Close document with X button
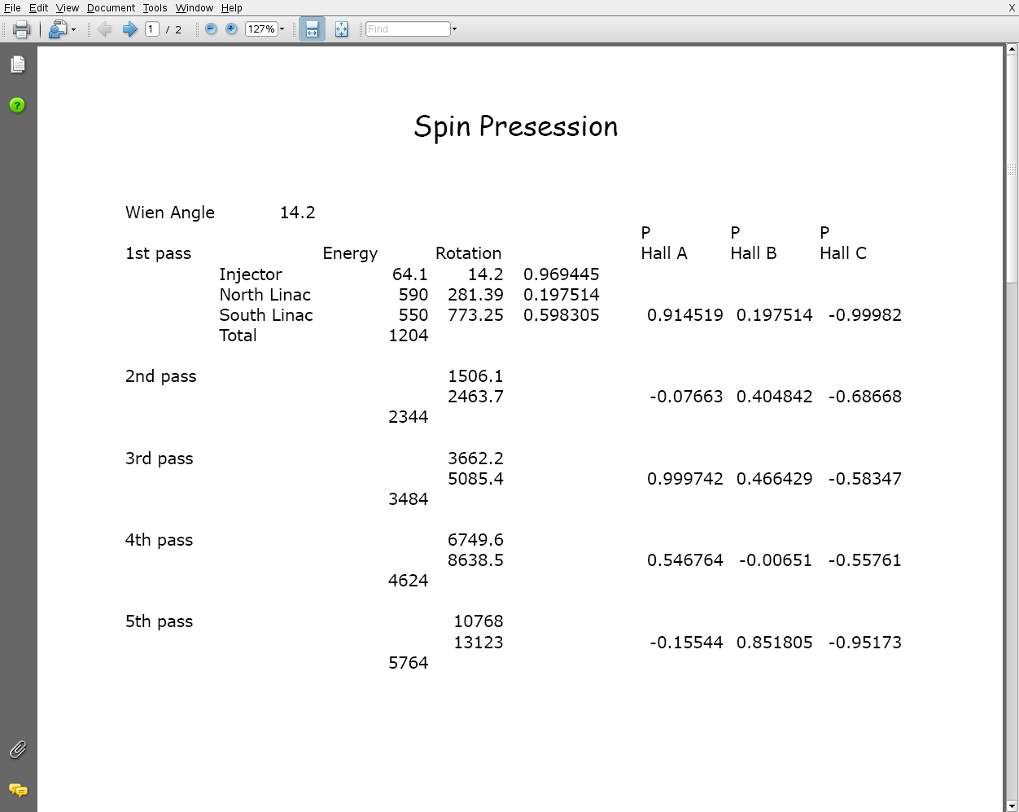The height and width of the screenshot is (812, 1019). point(1012,7)
